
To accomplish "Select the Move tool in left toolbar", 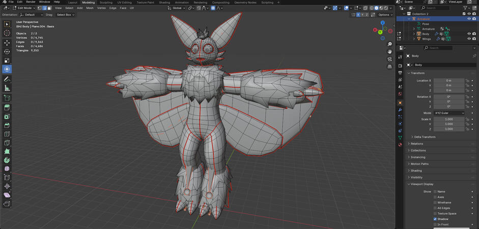I will (7, 43).
